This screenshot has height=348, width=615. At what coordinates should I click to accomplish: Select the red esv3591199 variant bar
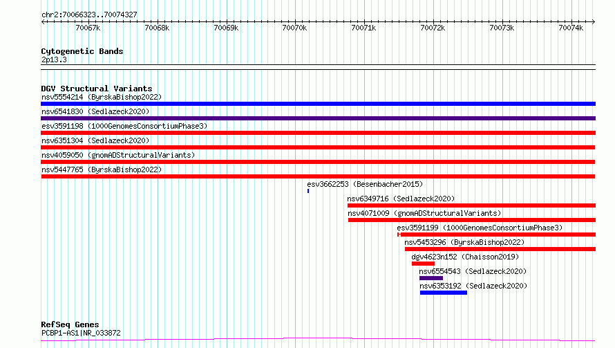(497, 235)
